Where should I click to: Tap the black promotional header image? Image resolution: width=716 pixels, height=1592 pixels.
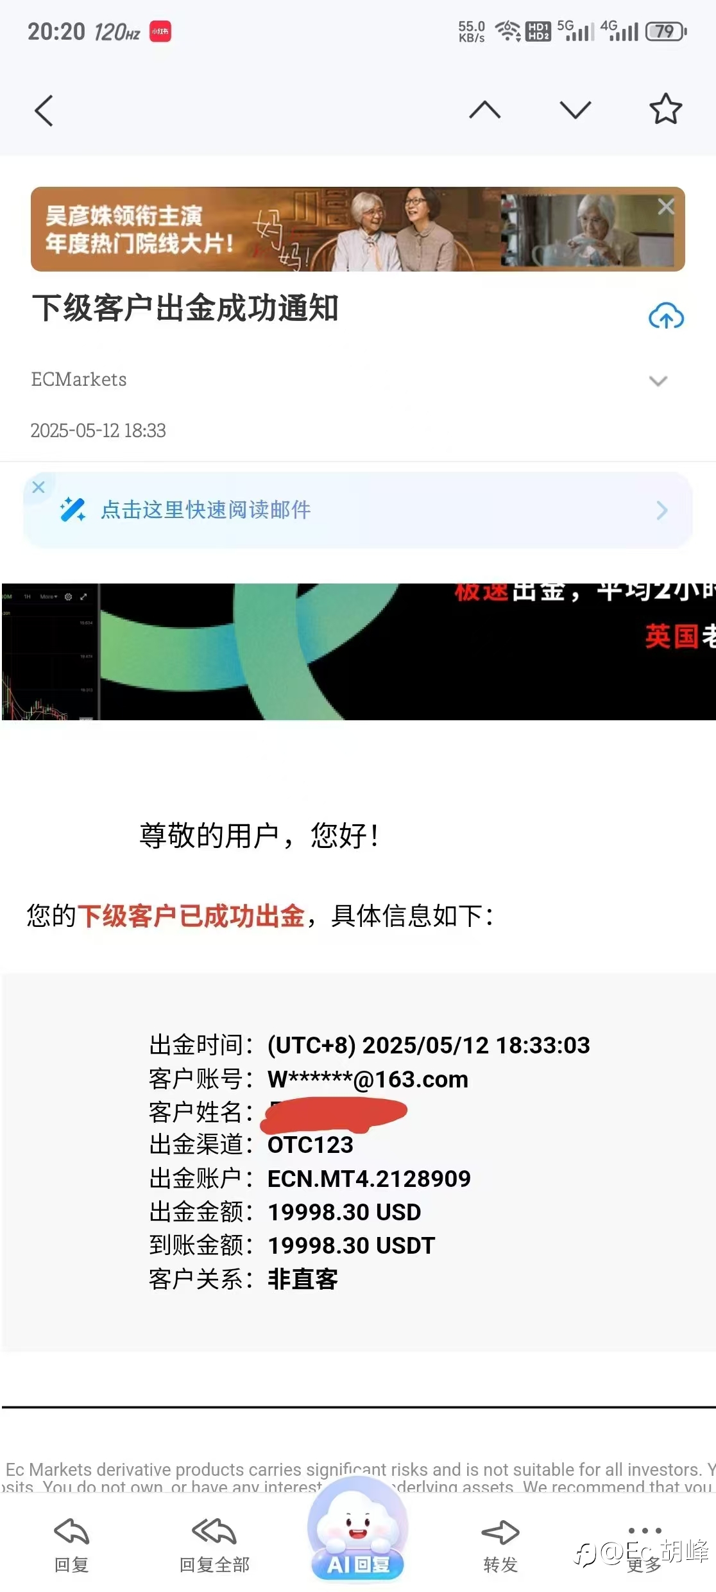coord(358,652)
